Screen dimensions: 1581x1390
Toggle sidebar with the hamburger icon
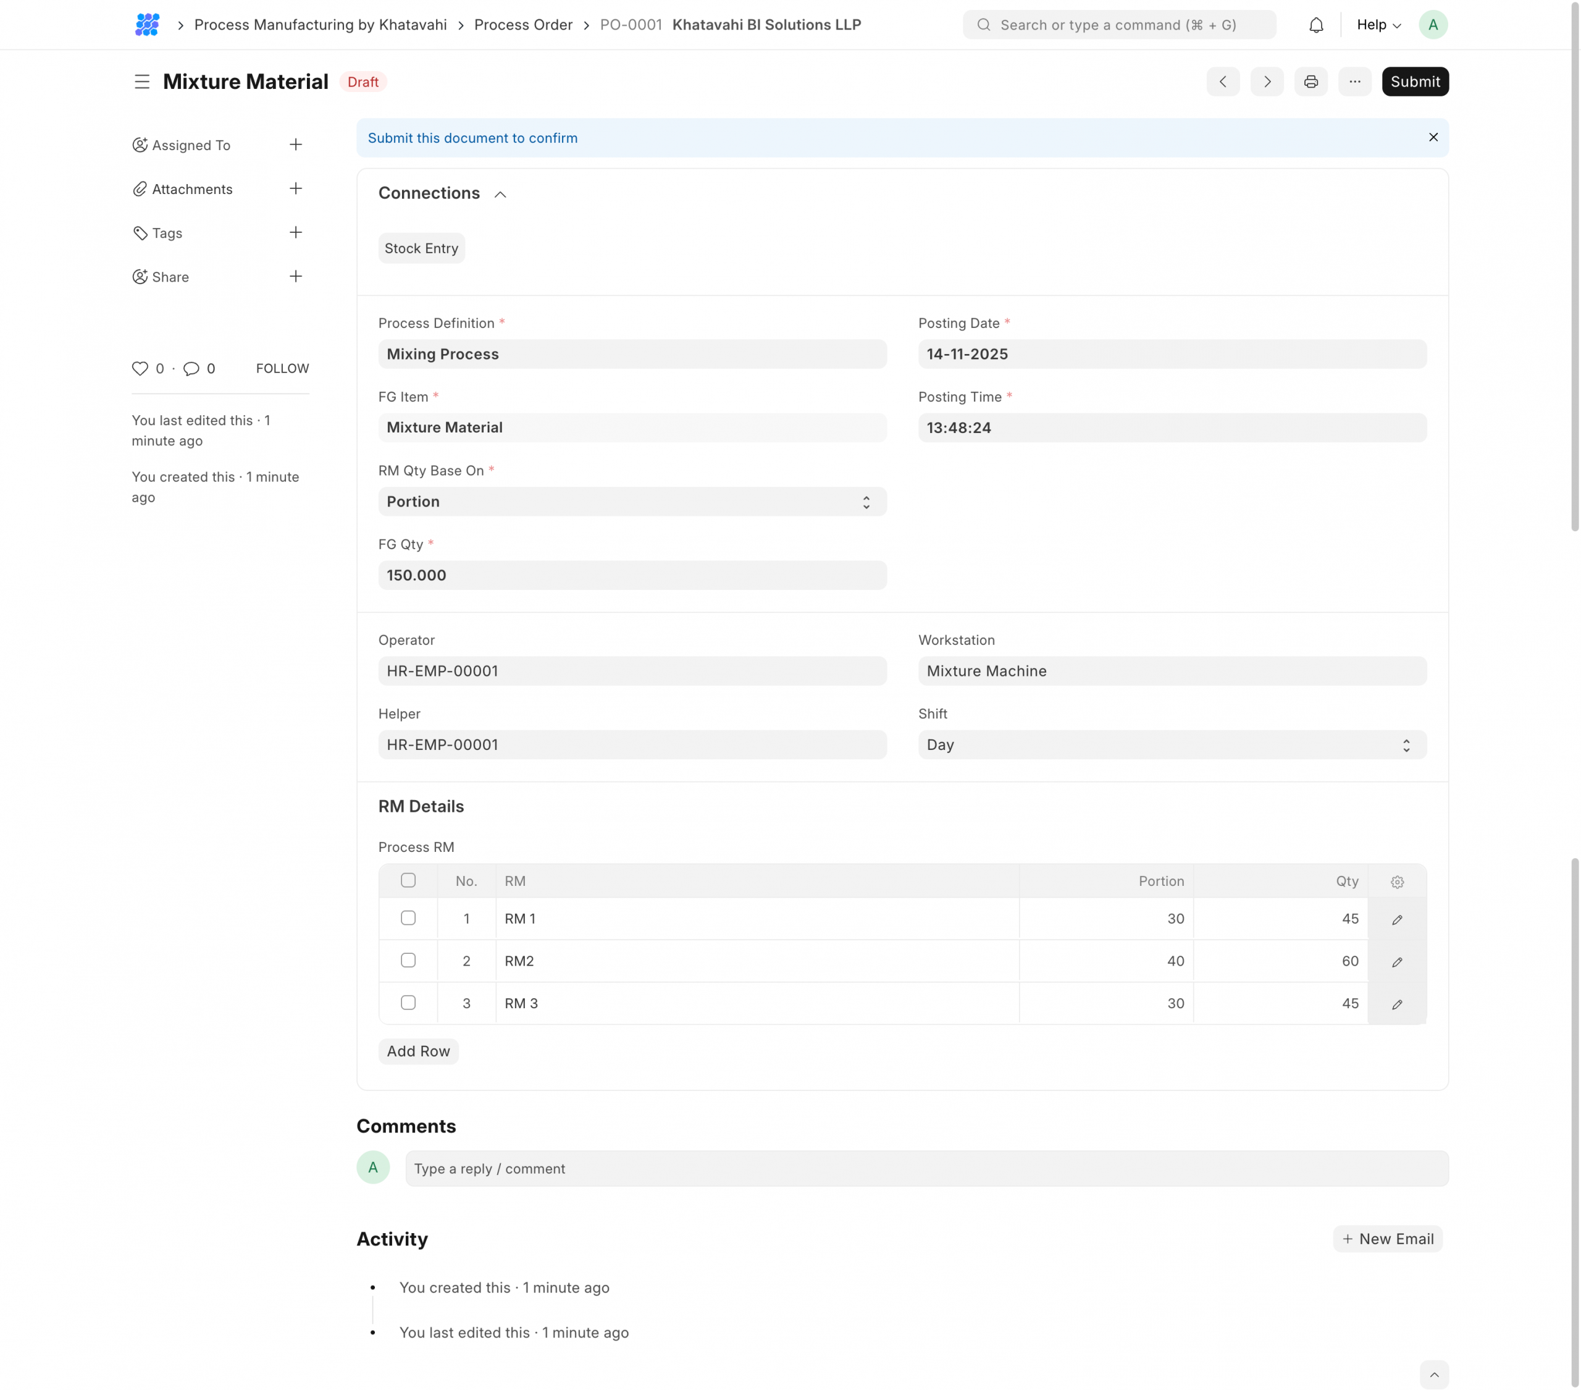(x=141, y=82)
